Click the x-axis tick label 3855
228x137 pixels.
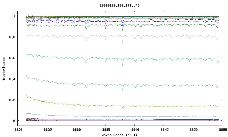coord(223,129)
